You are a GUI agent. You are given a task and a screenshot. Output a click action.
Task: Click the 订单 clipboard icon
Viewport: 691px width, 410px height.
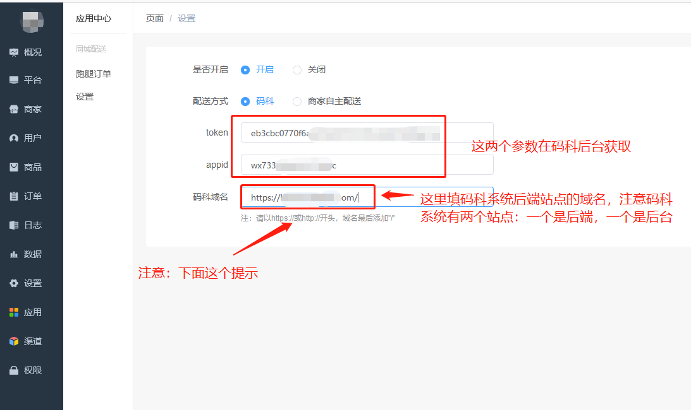click(14, 196)
